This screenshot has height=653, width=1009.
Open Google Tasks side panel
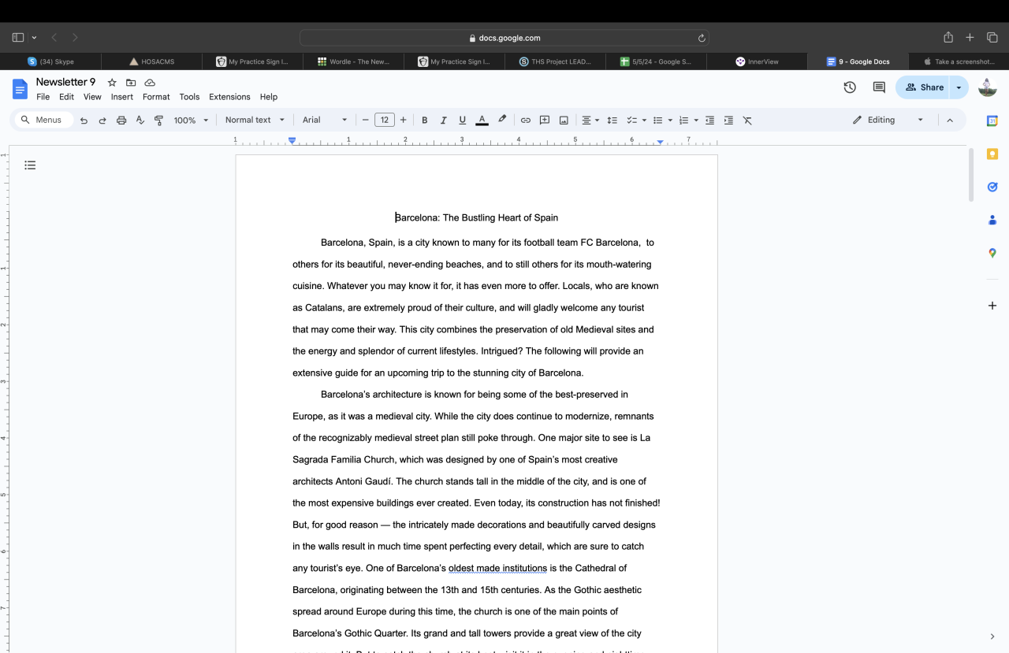click(x=992, y=187)
